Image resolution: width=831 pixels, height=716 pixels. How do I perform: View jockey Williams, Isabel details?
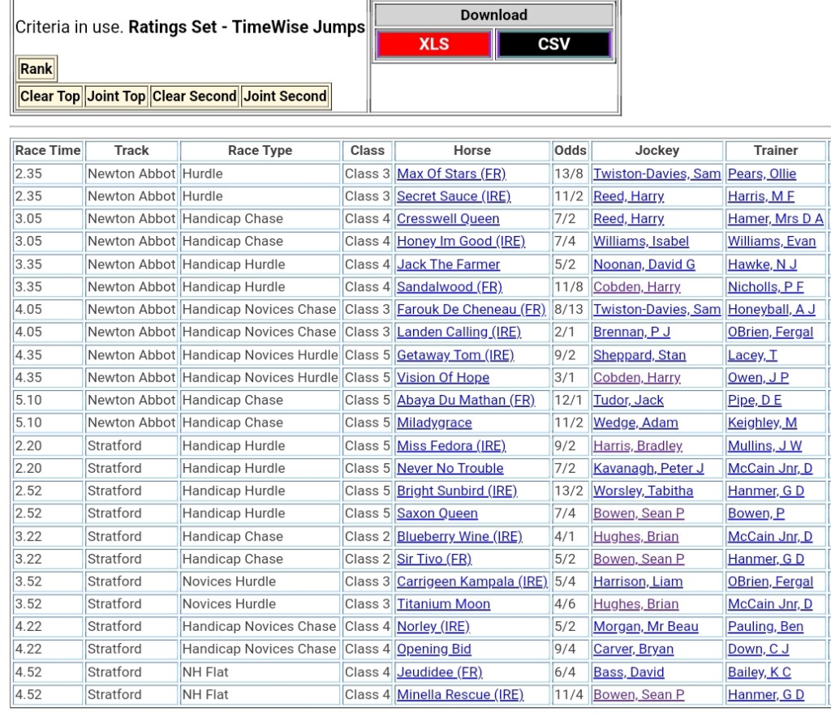tap(641, 242)
